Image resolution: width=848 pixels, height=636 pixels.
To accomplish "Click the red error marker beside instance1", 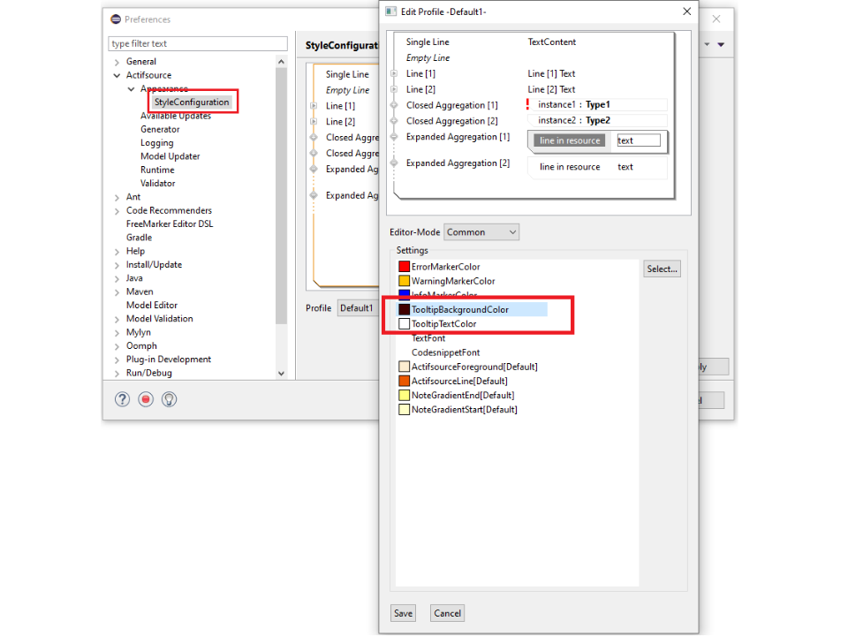I will 527,104.
